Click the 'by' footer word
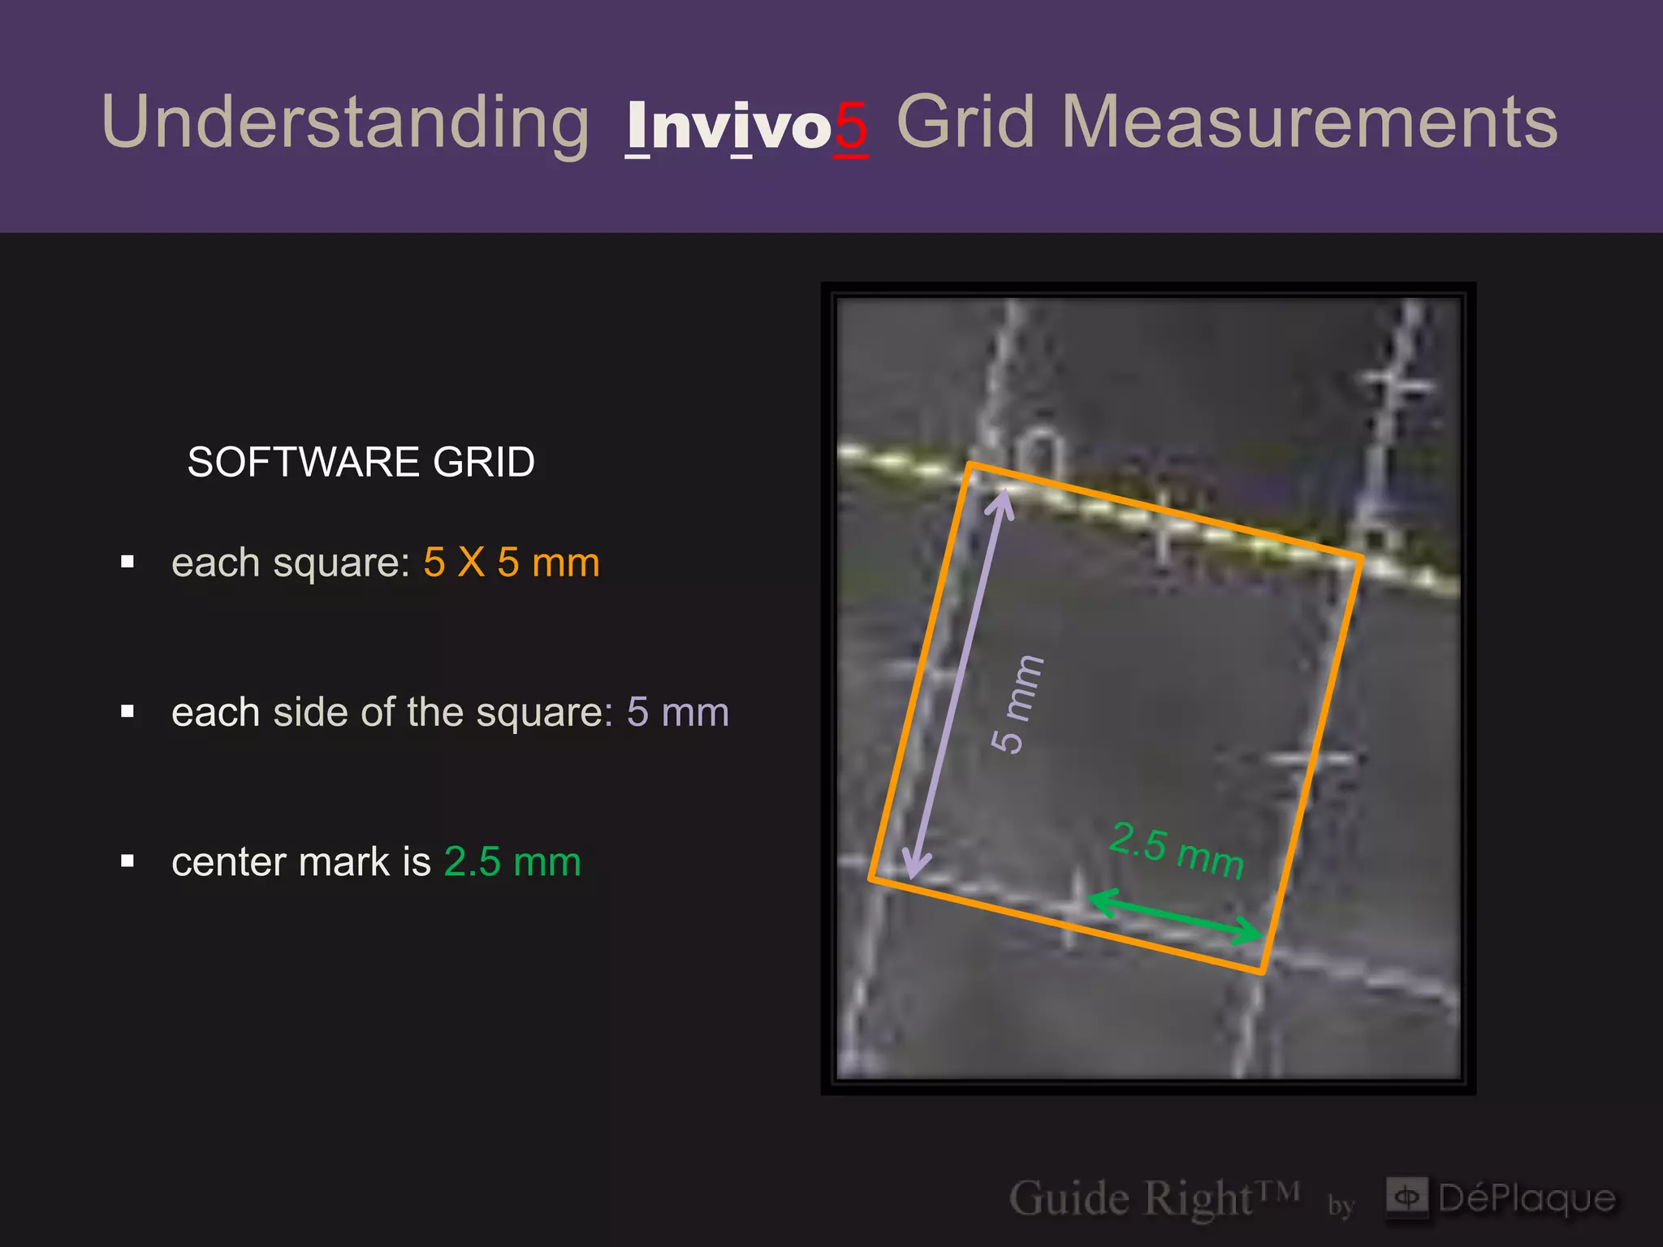Viewport: 1663px width, 1247px height. click(1341, 1206)
